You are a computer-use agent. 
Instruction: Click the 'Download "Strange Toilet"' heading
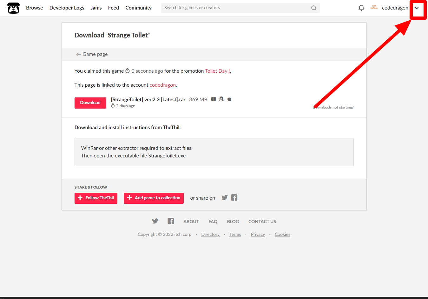pyautogui.click(x=112, y=35)
